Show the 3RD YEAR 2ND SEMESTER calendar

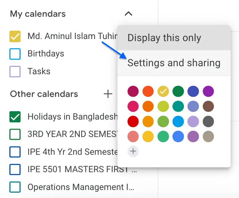(x=15, y=134)
